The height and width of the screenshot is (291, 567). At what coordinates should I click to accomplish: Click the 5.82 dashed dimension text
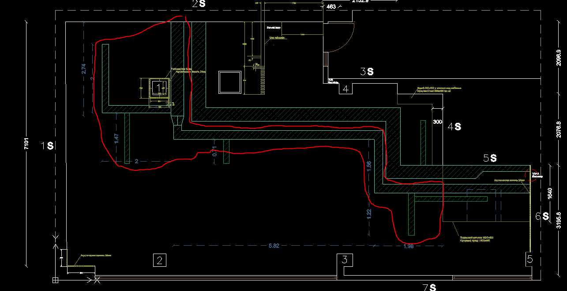click(274, 246)
